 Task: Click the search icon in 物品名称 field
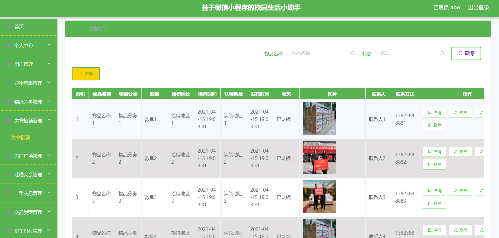click(x=353, y=53)
